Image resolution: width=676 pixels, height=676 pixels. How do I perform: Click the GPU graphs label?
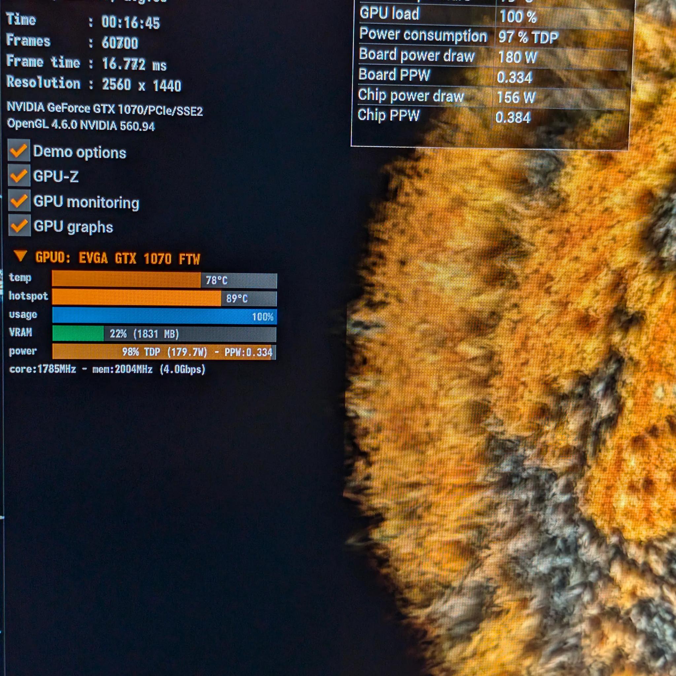[x=73, y=227]
